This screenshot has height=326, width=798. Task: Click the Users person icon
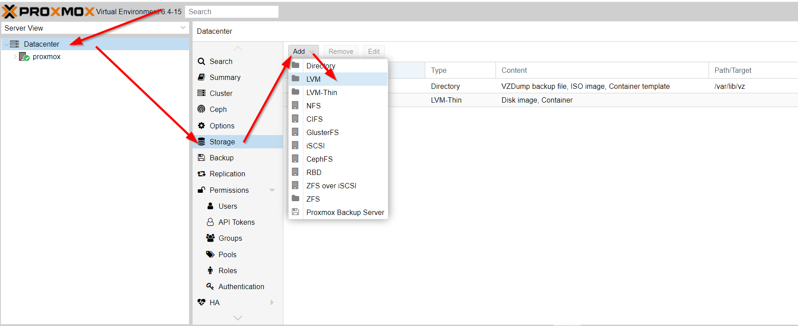pyautogui.click(x=210, y=206)
